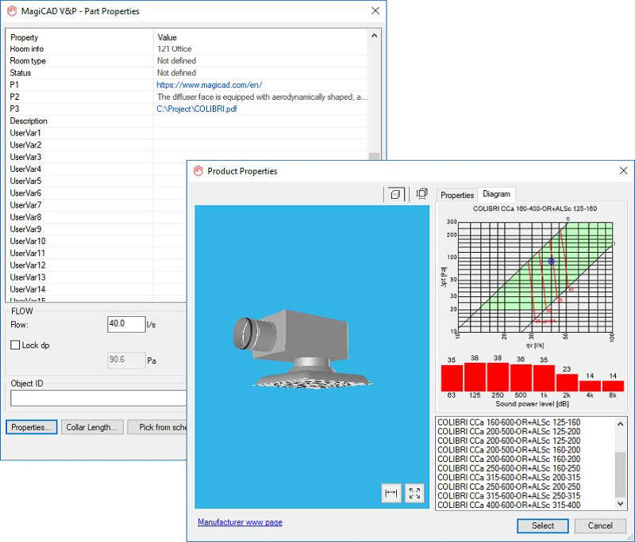Image resolution: width=635 pixels, height=542 pixels.
Task: Select COLIBRI CCa 250-600-OR+ALSc 160-250
Action: (x=509, y=468)
